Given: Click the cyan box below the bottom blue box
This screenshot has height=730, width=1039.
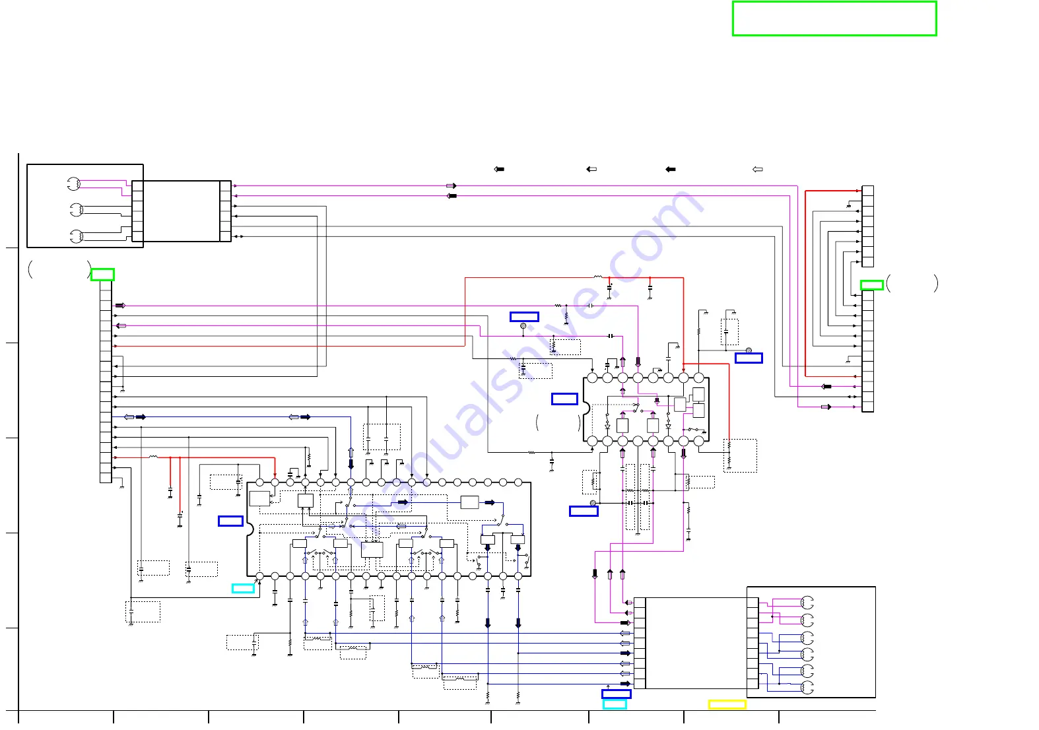Looking at the screenshot, I should 615,704.
